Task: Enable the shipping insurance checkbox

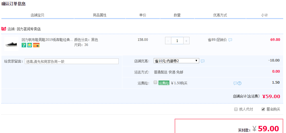Action: (155, 82)
